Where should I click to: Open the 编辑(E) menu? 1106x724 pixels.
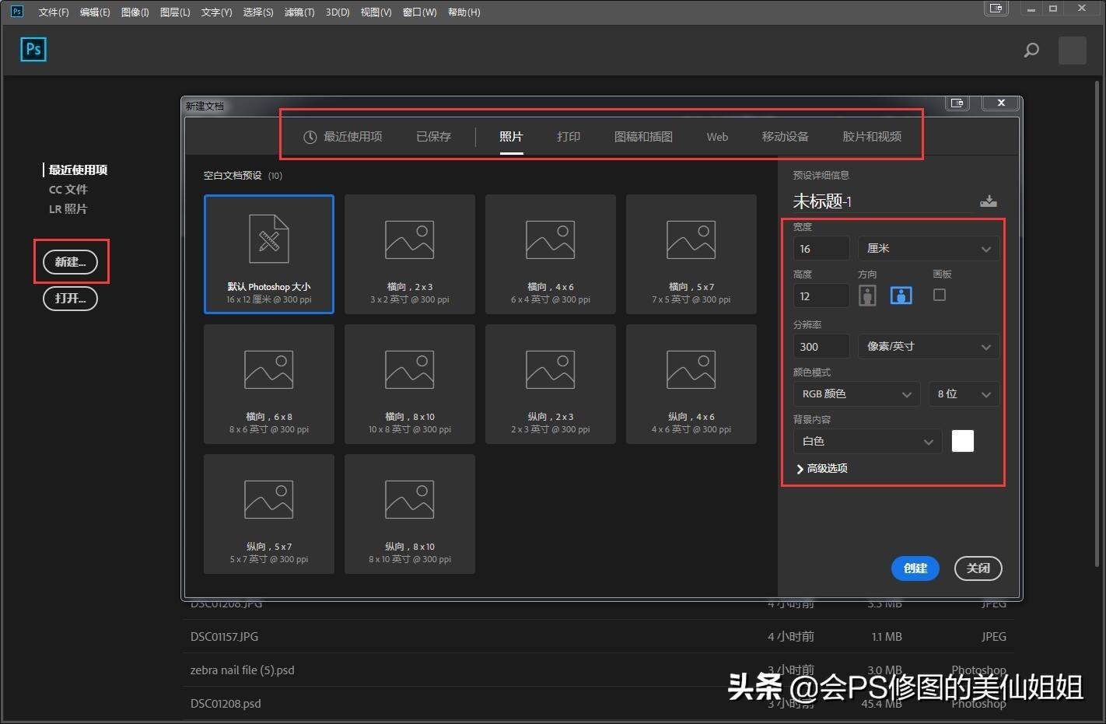95,12
